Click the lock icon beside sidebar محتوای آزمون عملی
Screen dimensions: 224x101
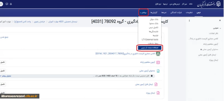[x=201, y=49]
